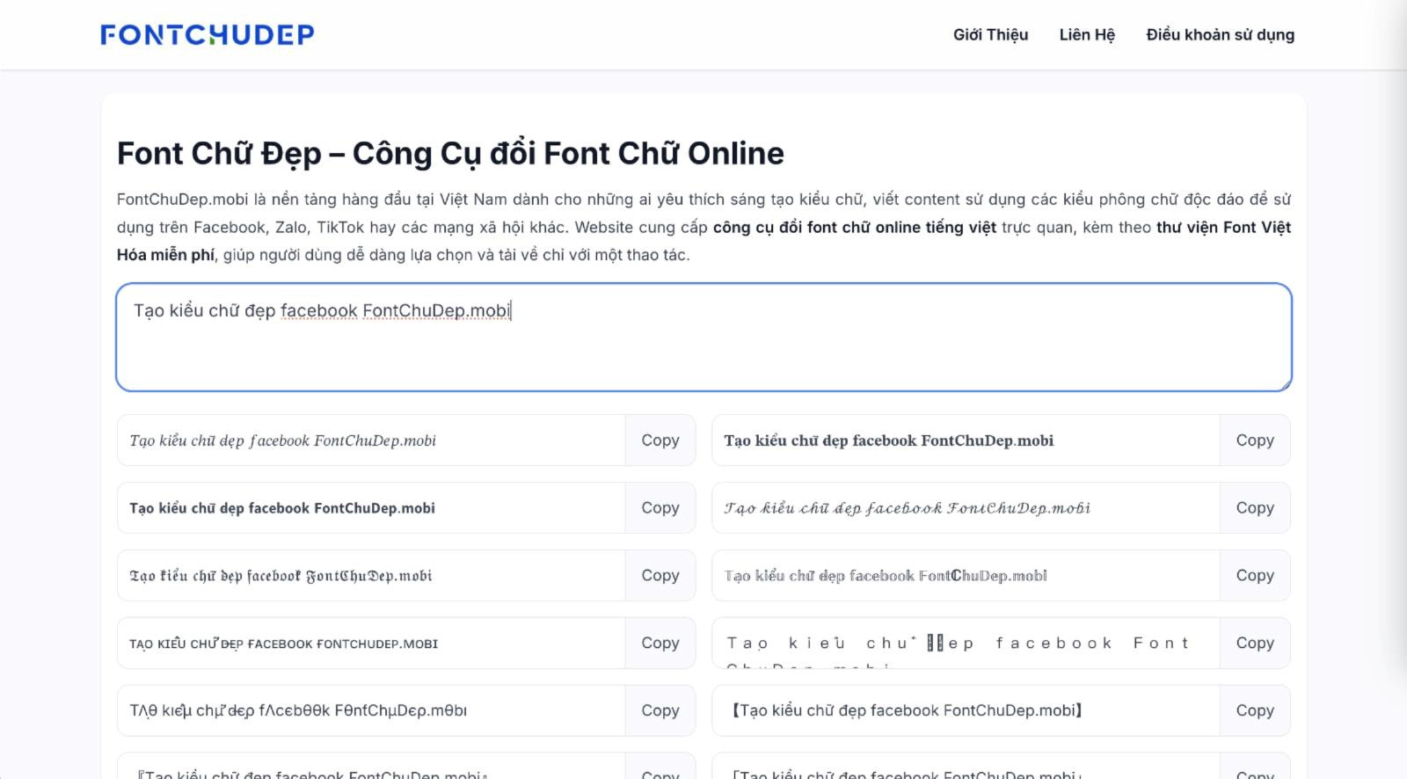Focus the text input box with FontChuDep.mobi
Screen dimensions: 1407x779
(703, 337)
